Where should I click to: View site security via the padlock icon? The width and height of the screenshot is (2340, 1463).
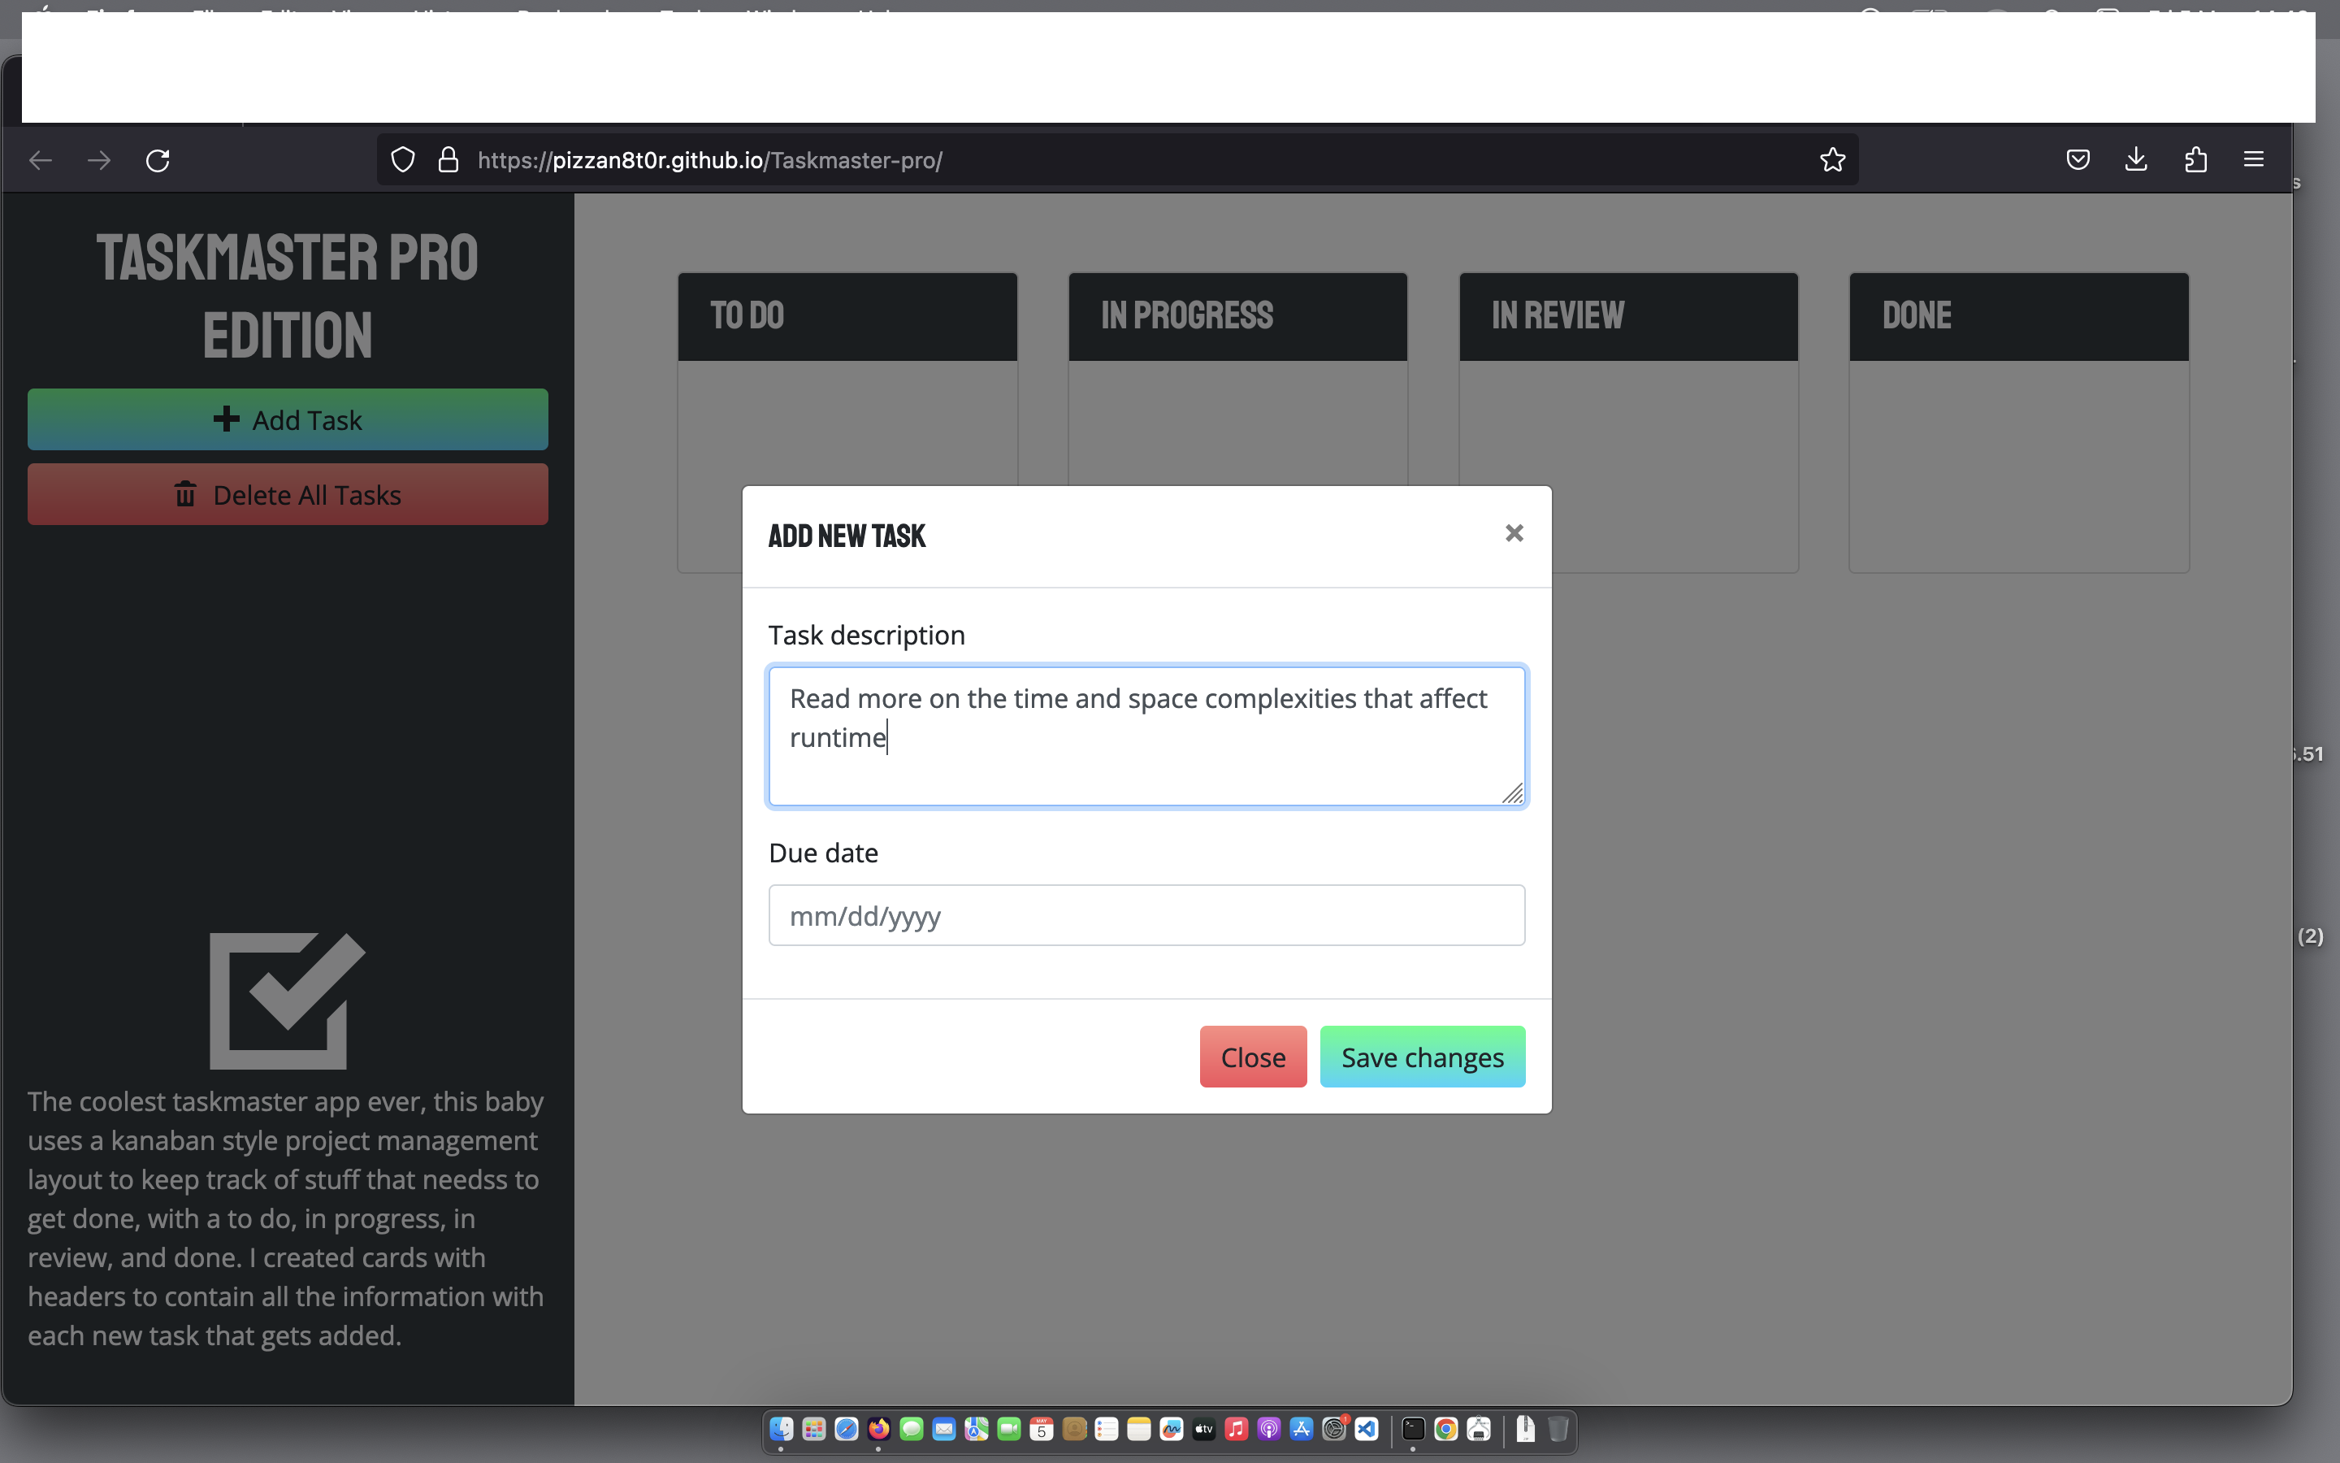coord(448,159)
